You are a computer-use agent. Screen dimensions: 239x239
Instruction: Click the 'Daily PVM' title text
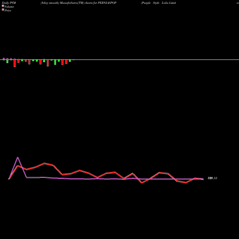[9, 3]
